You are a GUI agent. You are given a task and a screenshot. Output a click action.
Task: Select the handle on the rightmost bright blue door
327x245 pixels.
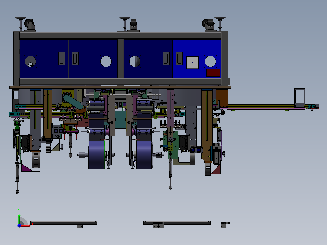pyautogui.click(x=179, y=59)
